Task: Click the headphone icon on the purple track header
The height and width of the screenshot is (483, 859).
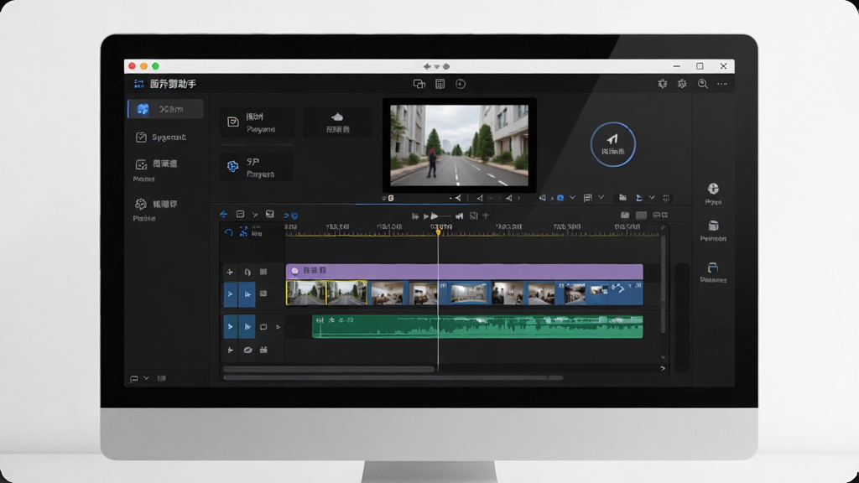Action: point(247,272)
